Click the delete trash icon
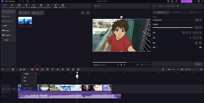This screenshot has width=204, height=103. pyautogui.click(x=13, y=69)
